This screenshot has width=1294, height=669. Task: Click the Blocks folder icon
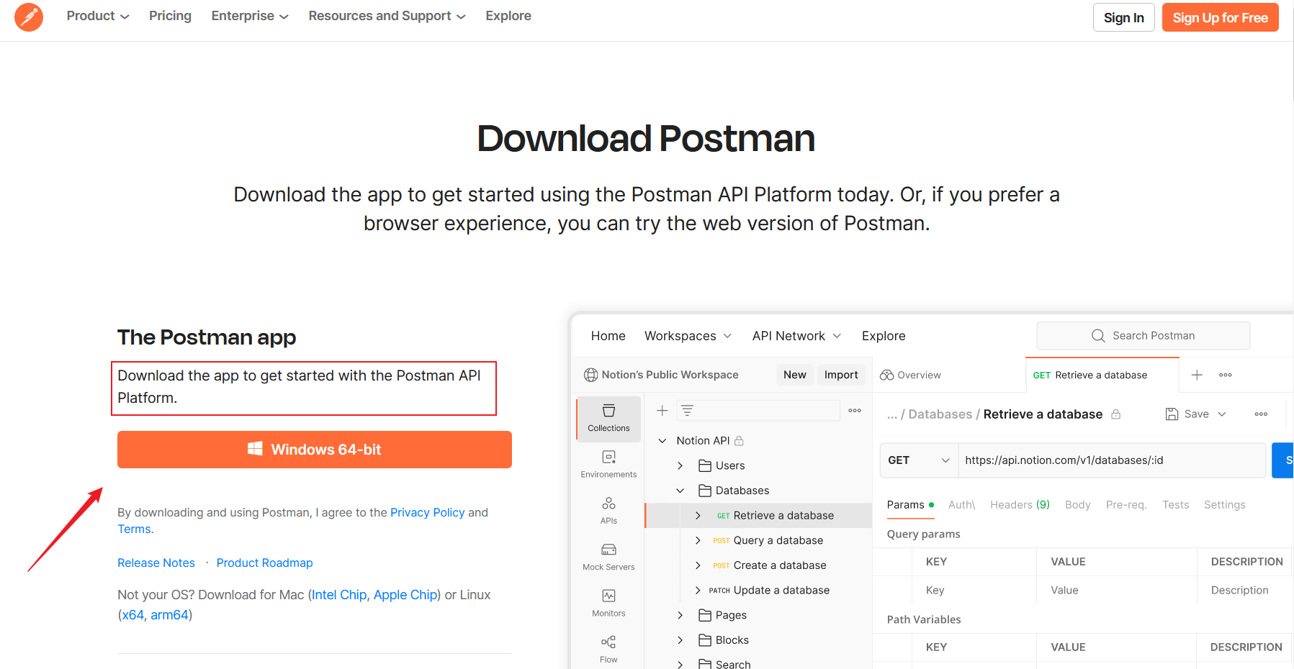[705, 640]
